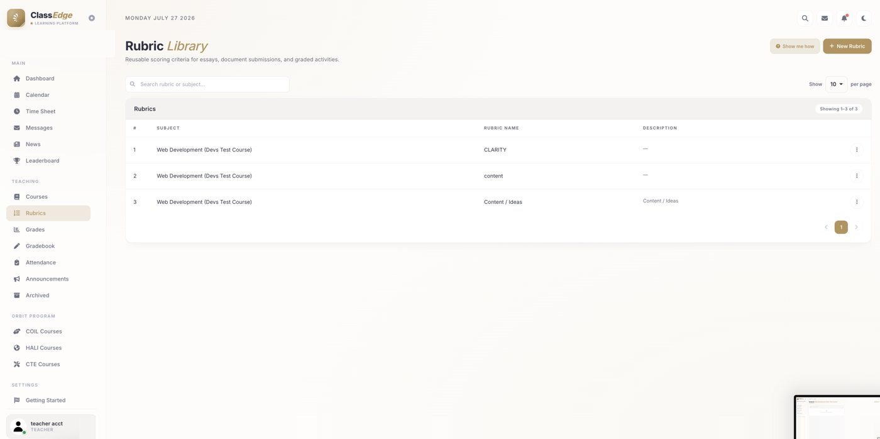
Task: Go to next page of rubrics
Action: (856, 227)
